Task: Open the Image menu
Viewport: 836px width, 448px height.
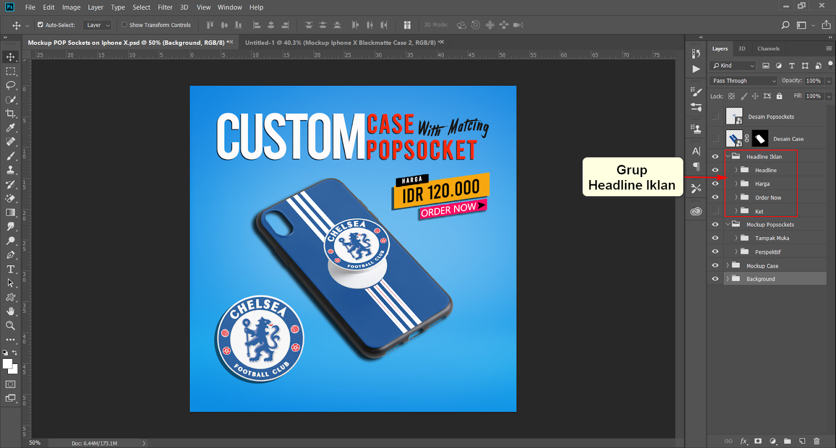Action: [71, 7]
